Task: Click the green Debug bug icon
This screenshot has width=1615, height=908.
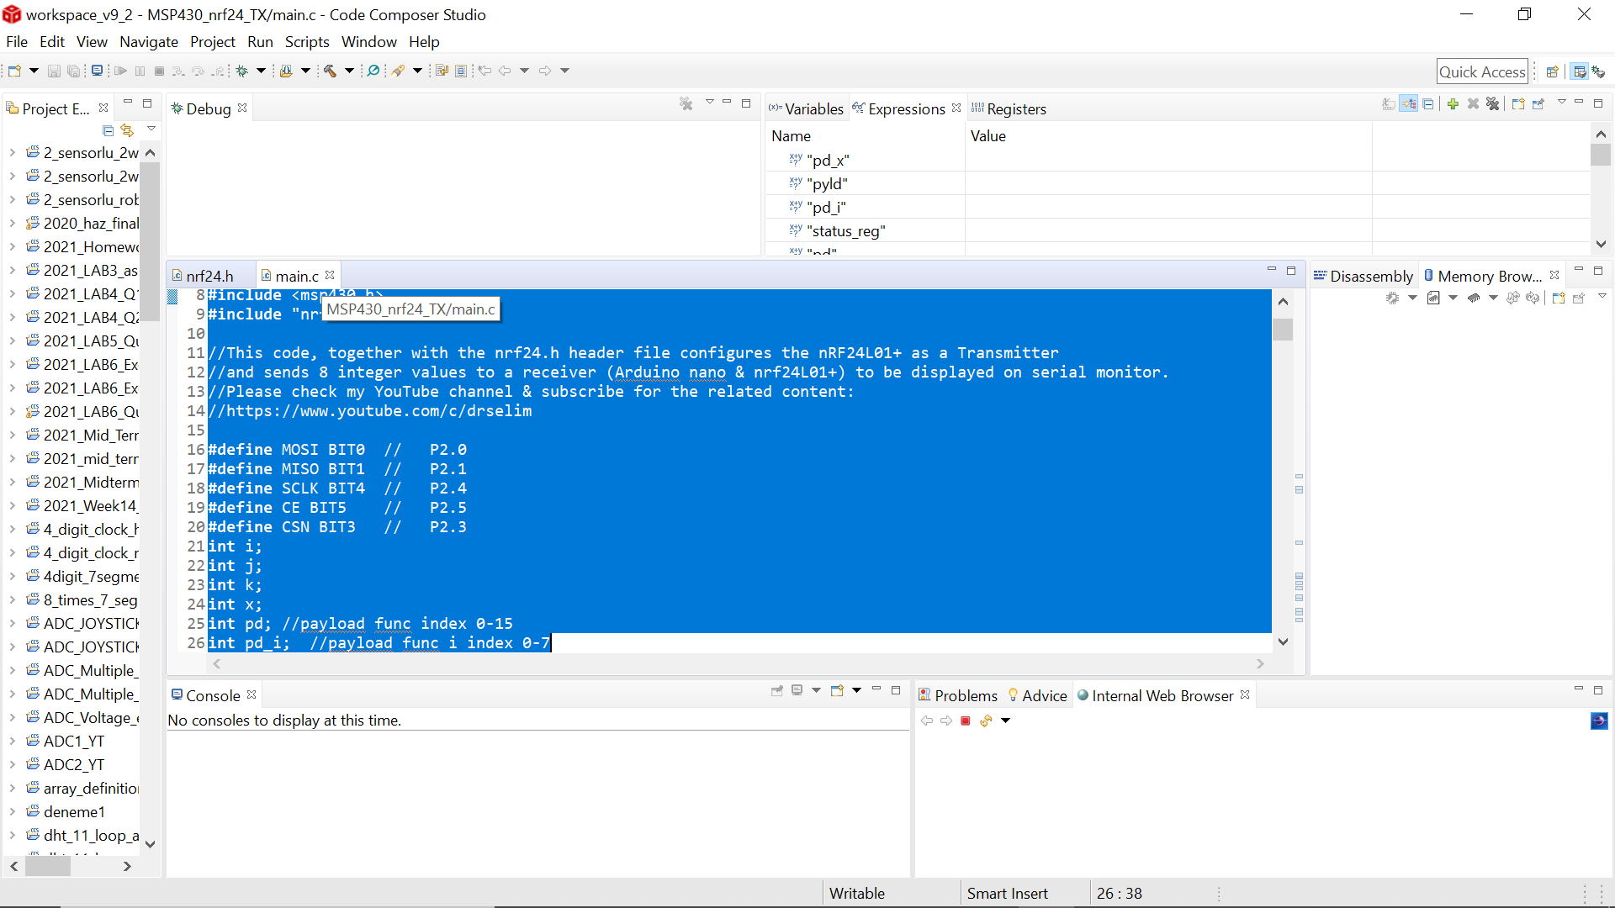Action: point(242,71)
